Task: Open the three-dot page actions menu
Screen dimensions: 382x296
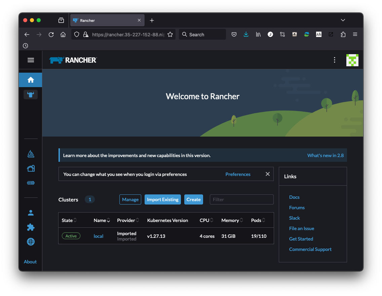Action: [x=334, y=60]
